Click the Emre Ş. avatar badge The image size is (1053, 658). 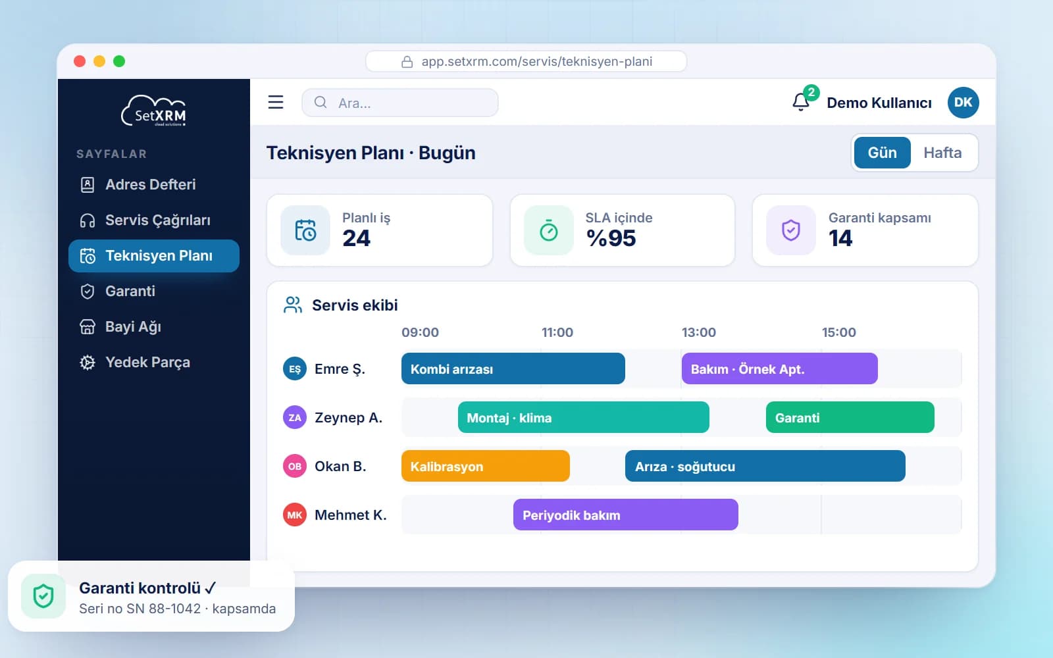pos(295,369)
